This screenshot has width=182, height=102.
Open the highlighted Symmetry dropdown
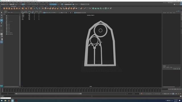click(x=53, y=5)
